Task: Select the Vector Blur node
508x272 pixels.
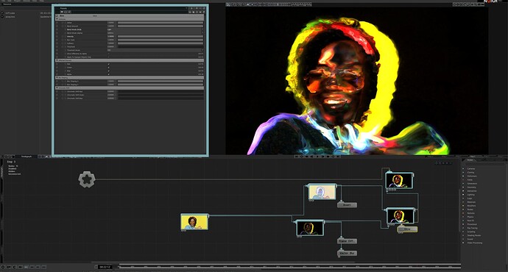Action: 347,253
